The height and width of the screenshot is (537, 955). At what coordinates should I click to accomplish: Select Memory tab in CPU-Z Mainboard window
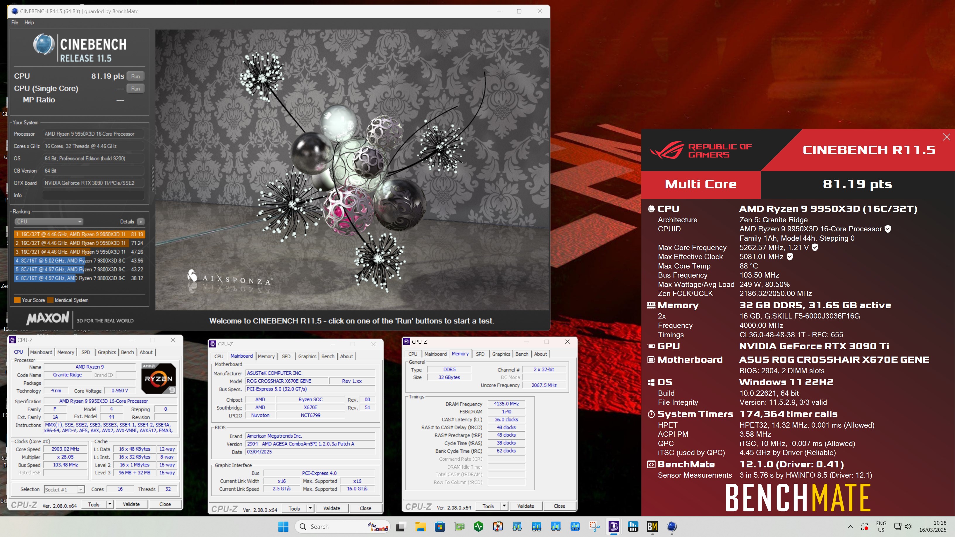coord(266,356)
